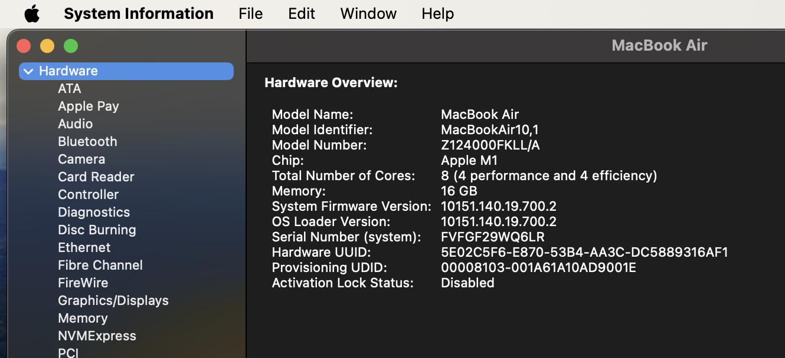Select Ethernet in the sidebar
The width and height of the screenshot is (785, 358).
point(84,247)
